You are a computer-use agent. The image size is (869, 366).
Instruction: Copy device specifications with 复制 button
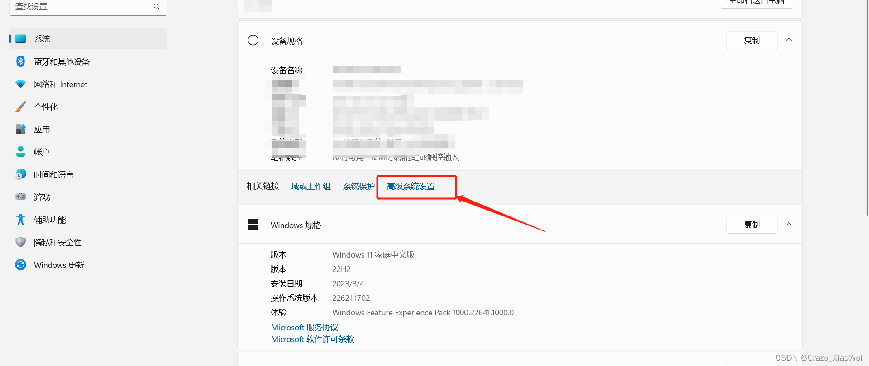(x=752, y=40)
